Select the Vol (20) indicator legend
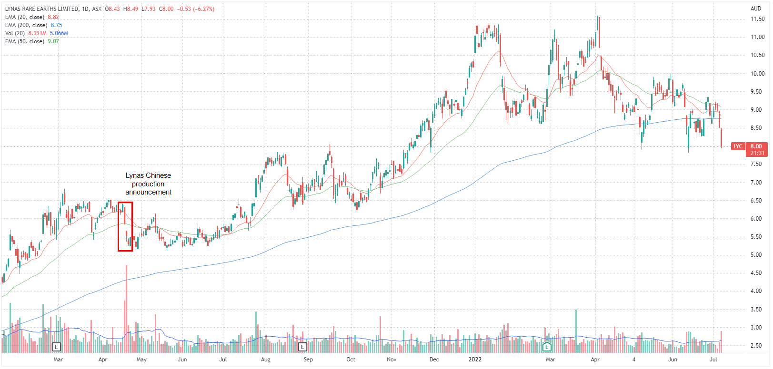Screen dimensions: 773x369 15,33
